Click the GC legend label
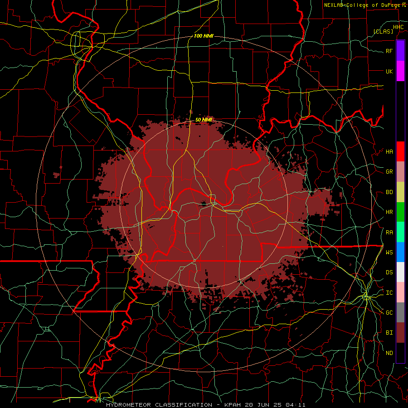 [389, 313]
